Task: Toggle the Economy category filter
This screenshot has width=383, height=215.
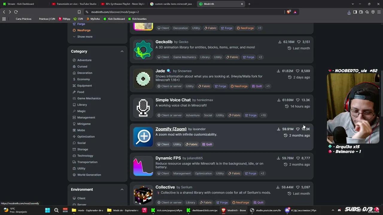Action: [81, 79]
